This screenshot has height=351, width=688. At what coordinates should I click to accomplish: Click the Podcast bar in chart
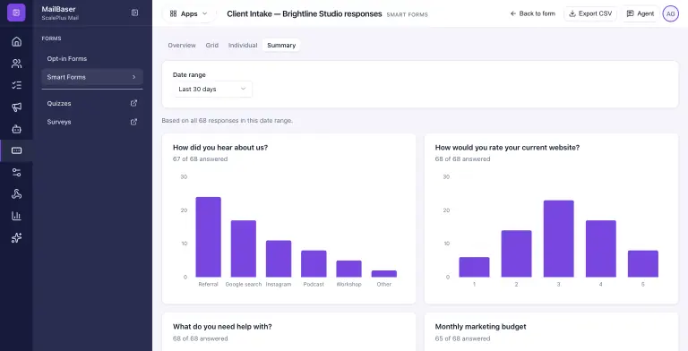pyautogui.click(x=314, y=263)
